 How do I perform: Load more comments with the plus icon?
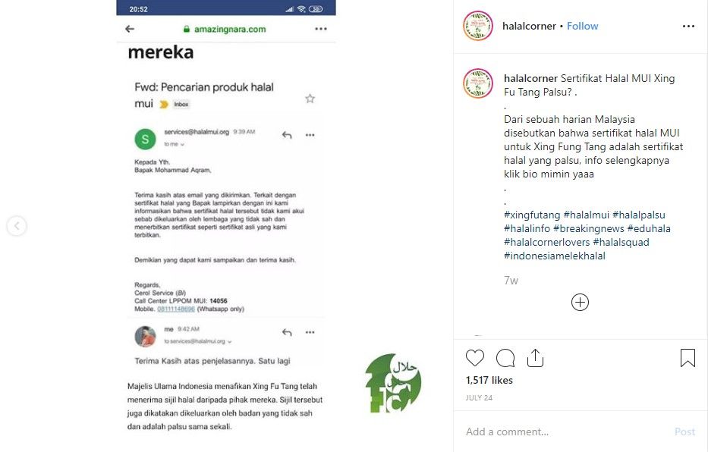point(580,303)
